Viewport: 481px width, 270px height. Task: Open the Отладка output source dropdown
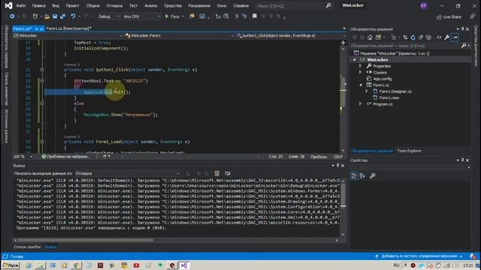click(x=127, y=173)
